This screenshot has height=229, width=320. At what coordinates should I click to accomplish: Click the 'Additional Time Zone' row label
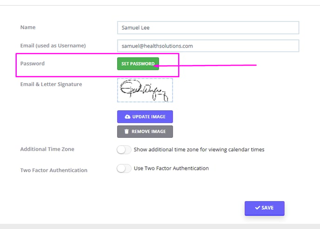(x=47, y=149)
